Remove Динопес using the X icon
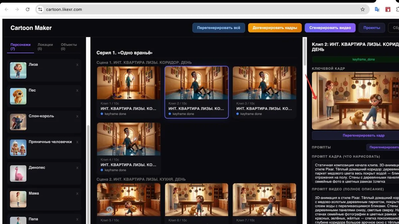The height and width of the screenshot is (224, 399). point(77,168)
